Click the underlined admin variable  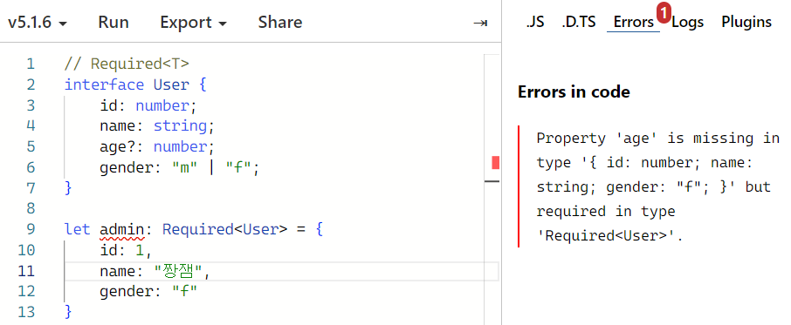tap(122, 230)
